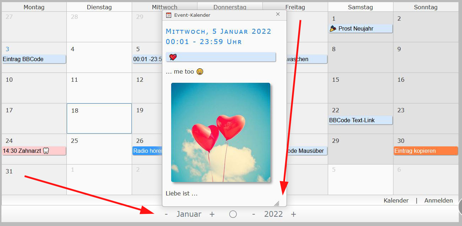Close the Event-Kalender popup
Screen dimensions: 462x226
278,14
